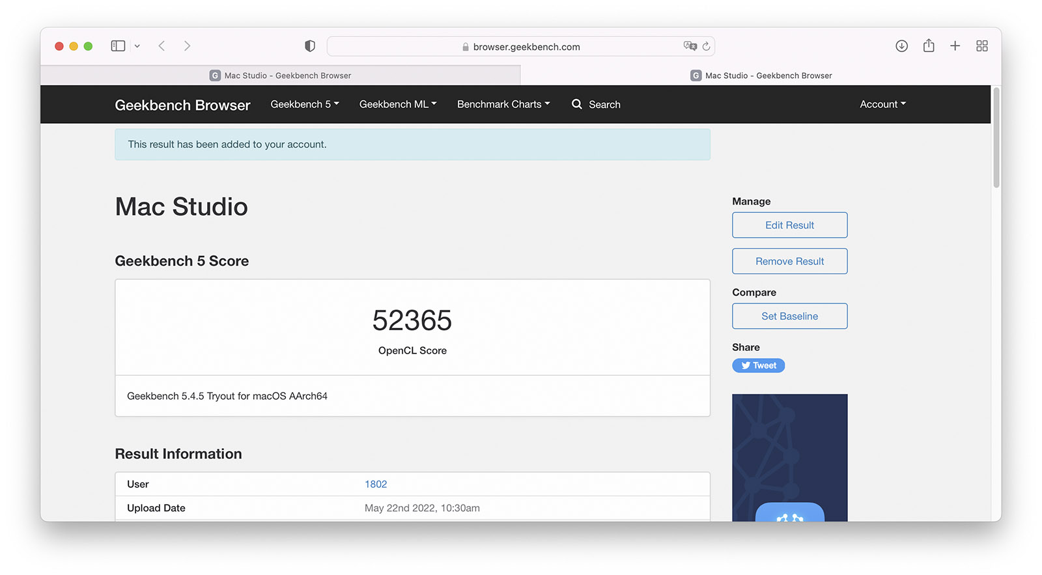This screenshot has height=575, width=1042.
Task: Click the Edit Result button
Action: [x=789, y=225]
